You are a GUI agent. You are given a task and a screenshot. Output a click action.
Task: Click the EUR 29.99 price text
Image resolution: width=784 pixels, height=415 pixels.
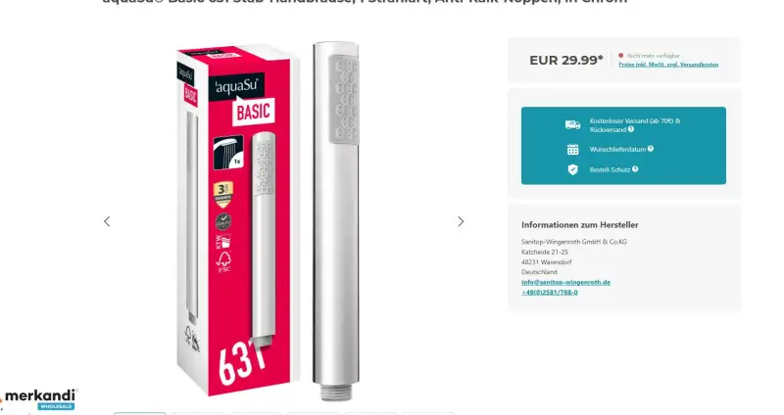point(566,60)
